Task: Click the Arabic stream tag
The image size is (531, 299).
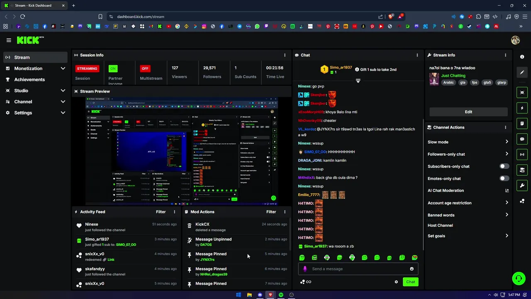Action: [x=448, y=83]
